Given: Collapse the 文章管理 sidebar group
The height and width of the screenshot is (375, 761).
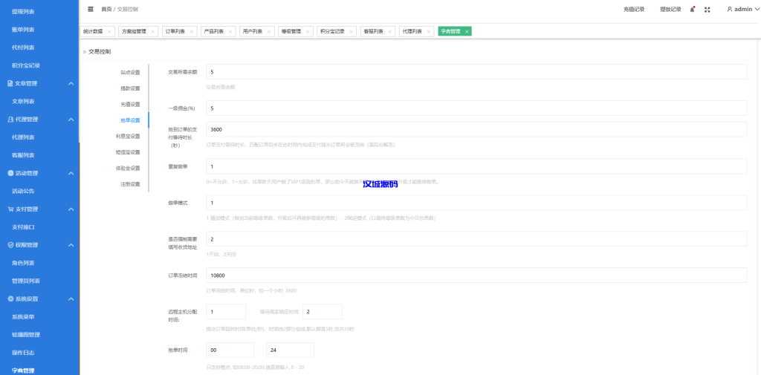Looking at the screenshot, I should point(71,83).
